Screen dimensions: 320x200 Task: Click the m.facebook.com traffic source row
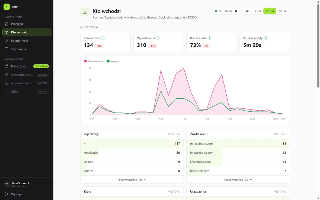(x=238, y=144)
